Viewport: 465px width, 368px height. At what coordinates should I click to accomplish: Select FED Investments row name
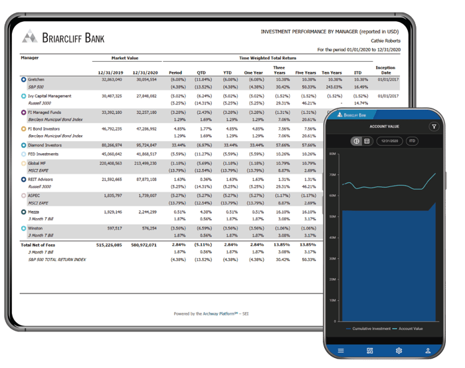point(43,154)
